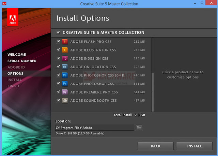
Task: Go to the Welcome step in sidebar
Action: point(17,55)
